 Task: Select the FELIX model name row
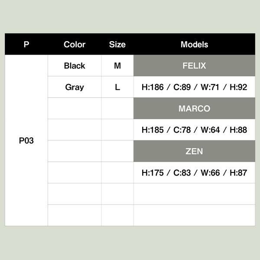(x=194, y=66)
